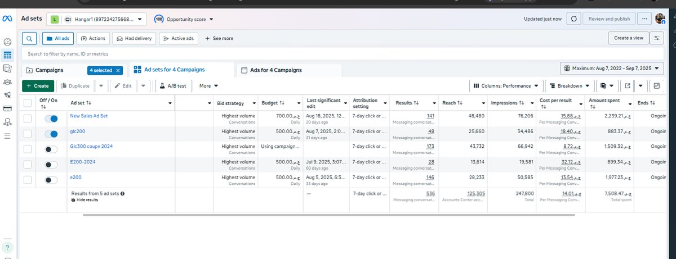Click the charts graph icon in toolbar
676x259 pixels.
click(657, 86)
